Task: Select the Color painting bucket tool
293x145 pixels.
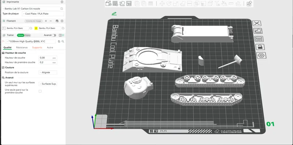Action: click(x=224, y=4)
